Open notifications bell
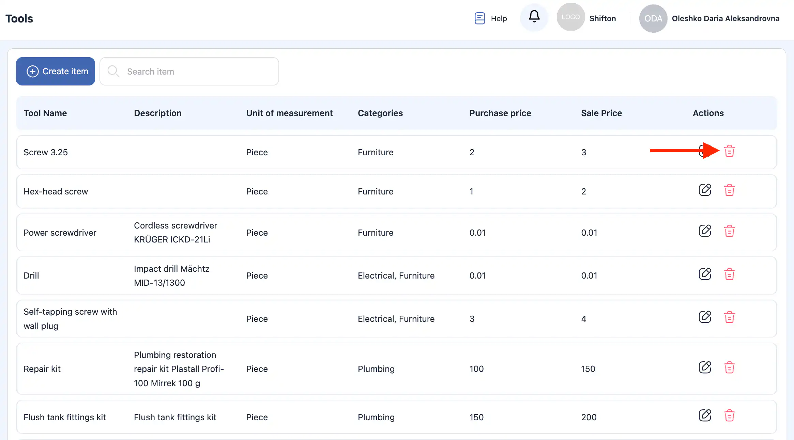 (534, 17)
